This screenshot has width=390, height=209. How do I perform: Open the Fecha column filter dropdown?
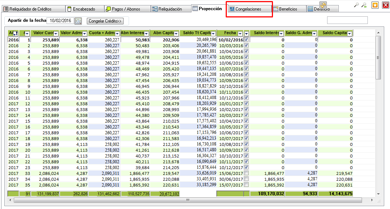click(x=240, y=34)
